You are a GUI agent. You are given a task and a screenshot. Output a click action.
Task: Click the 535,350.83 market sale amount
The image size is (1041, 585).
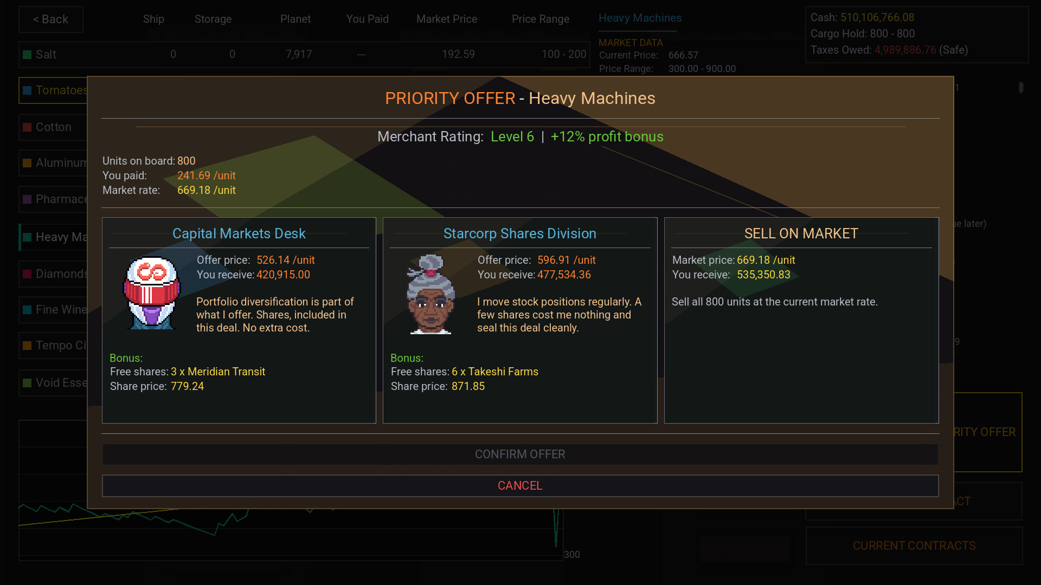763,275
